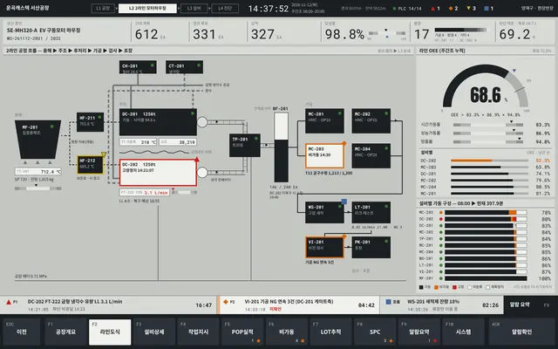Open F5 POP results screen
This screenshot has height=349, width=558.
coord(242,332)
